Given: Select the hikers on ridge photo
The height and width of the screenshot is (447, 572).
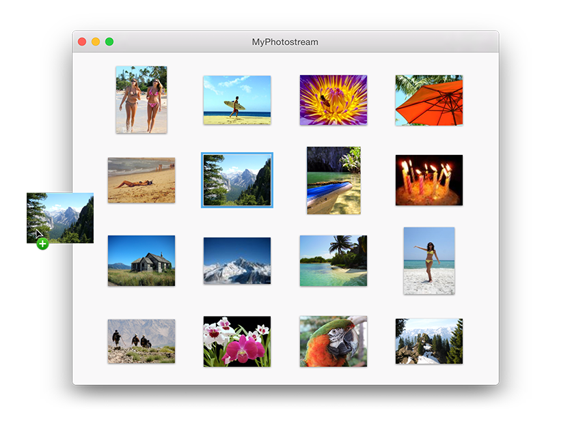Looking at the screenshot, I should (x=141, y=341).
